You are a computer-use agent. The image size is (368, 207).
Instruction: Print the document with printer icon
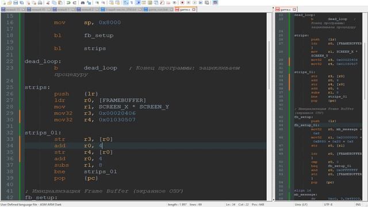40,2
